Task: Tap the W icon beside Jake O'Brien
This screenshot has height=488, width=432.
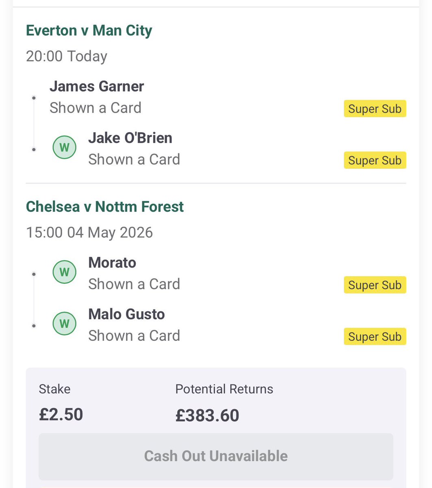Action: [65, 147]
